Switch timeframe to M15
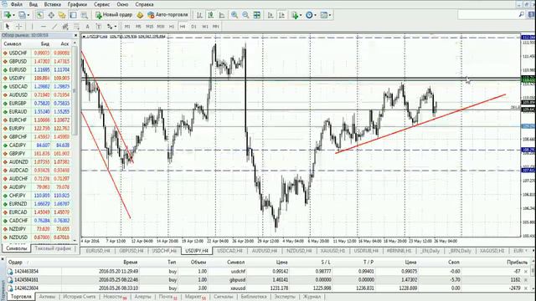Image resolution: width=536 pixels, height=301 pixels. [149, 26]
